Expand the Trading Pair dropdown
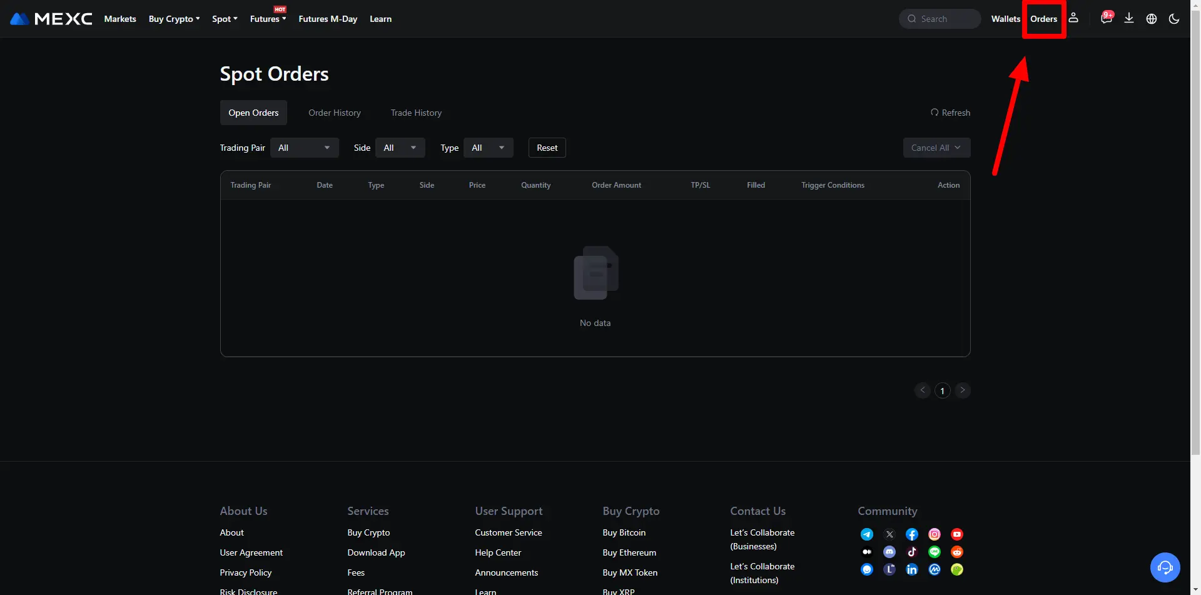 click(305, 148)
